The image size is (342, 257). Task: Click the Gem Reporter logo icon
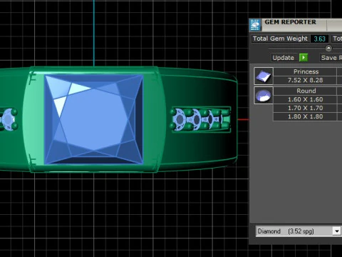255,25
